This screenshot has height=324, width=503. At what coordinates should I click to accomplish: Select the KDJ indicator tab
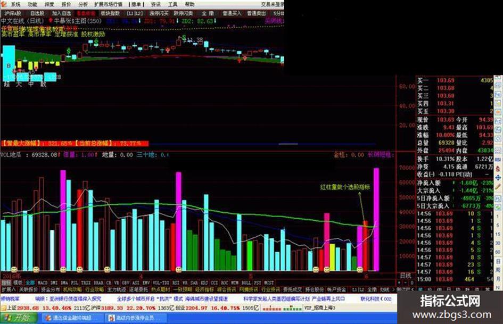pyautogui.click(x=204, y=283)
